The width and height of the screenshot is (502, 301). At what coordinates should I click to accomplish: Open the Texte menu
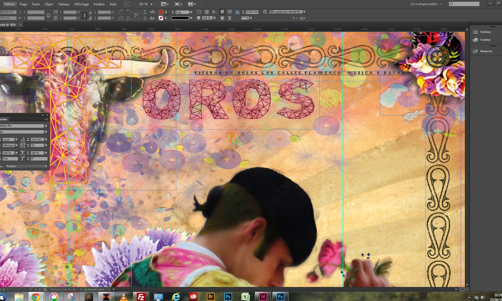[x=36, y=4]
